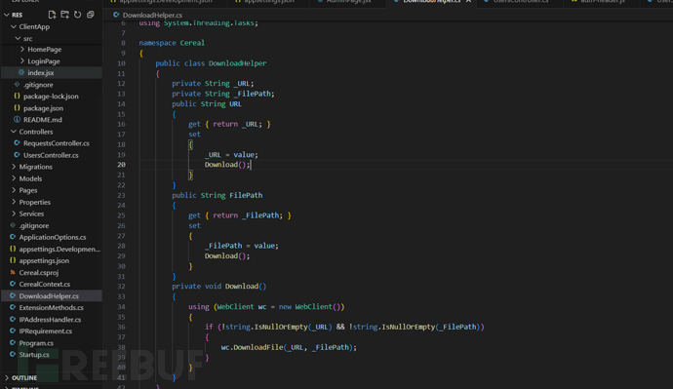Collapse the Controllers folder

14,132
